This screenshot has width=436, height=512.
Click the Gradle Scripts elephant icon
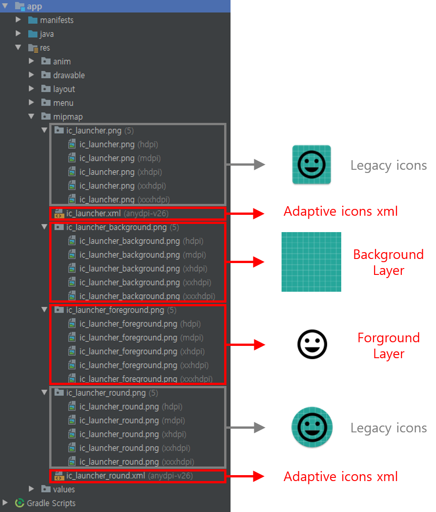(x=20, y=503)
